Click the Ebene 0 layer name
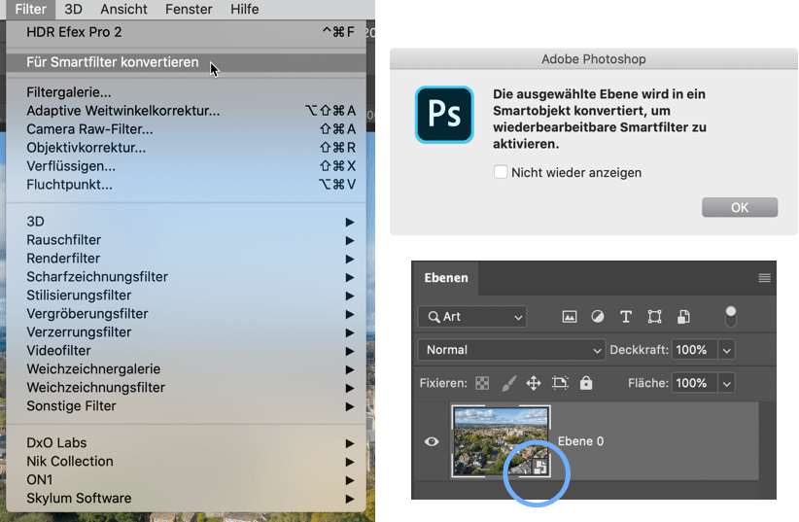Viewport: 799px width, 522px height. [x=580, y=441]
